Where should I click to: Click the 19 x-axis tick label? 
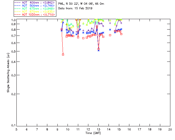tap(160, 130)
